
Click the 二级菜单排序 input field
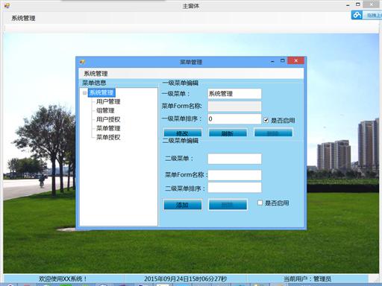(234, 188)
